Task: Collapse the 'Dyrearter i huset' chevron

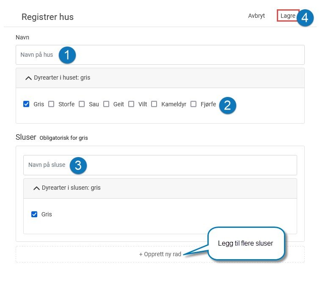Action: tap(29, 78)
